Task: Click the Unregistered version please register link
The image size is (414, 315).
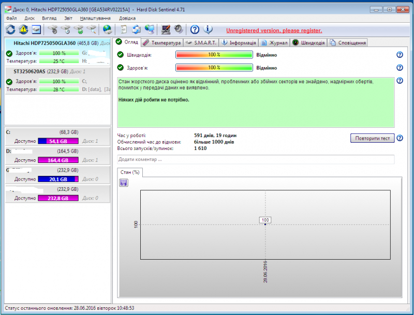Action: point(274,31)
